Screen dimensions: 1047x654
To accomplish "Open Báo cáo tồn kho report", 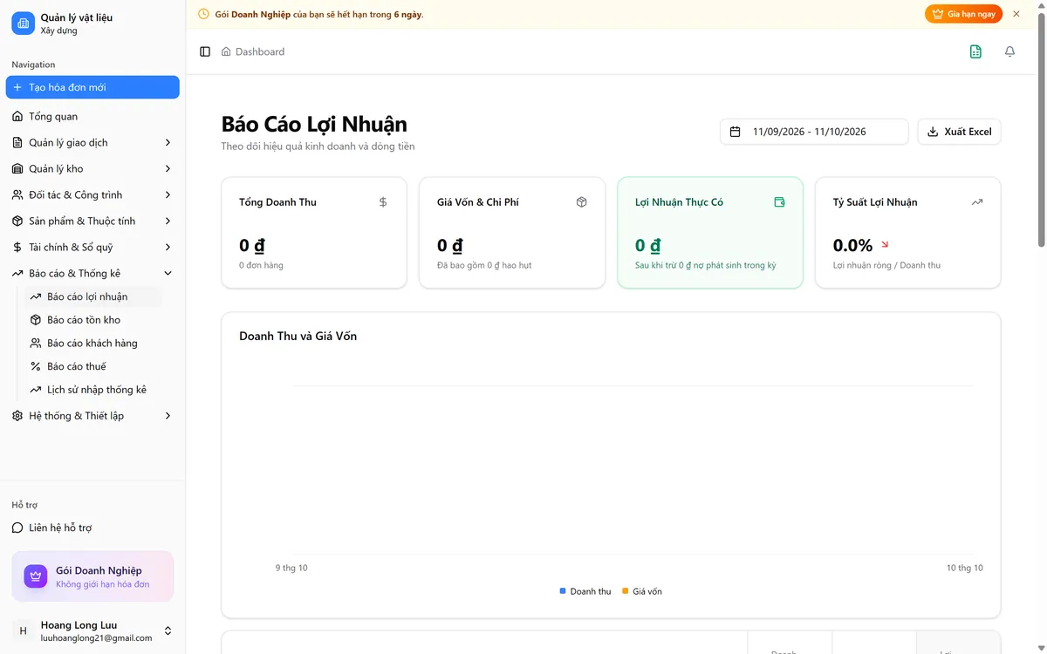I will click(x=94, y=320).
